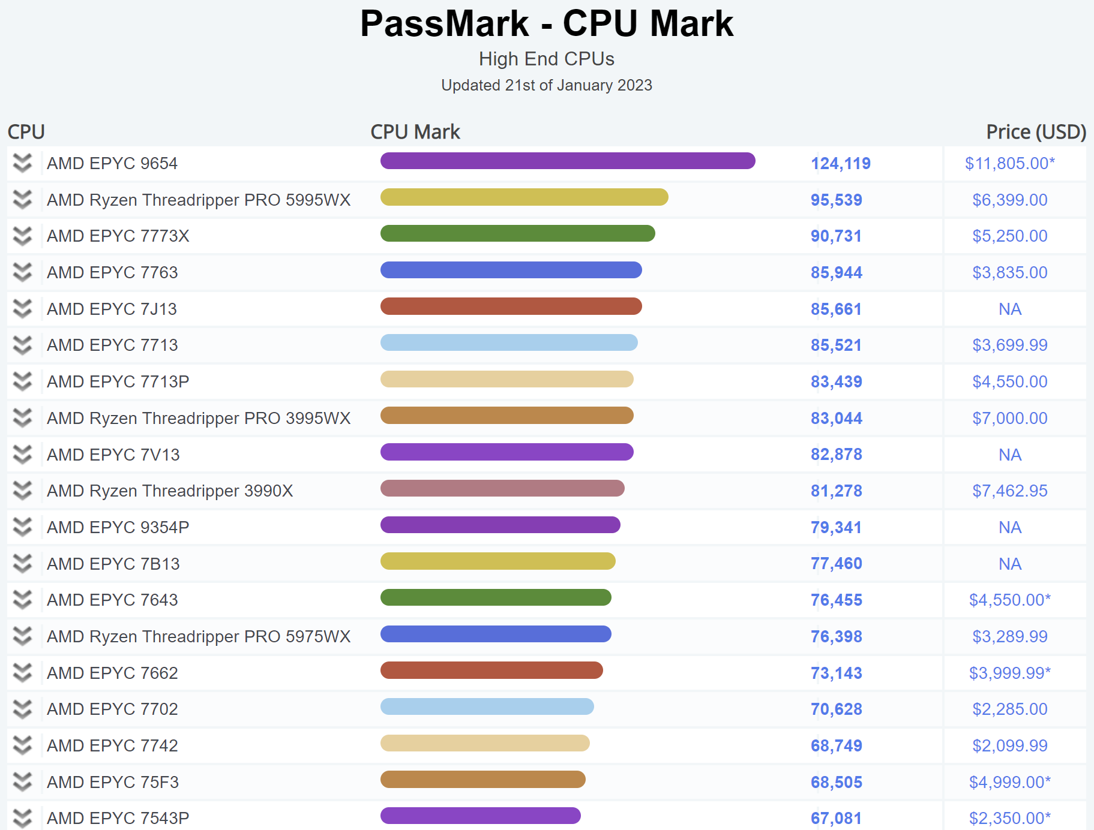Viewport: 1094px width, 830px height.
Task: Click the chevron icon beside EPYC 75F3
Action: pyautogui.click(x=22, y=782)
